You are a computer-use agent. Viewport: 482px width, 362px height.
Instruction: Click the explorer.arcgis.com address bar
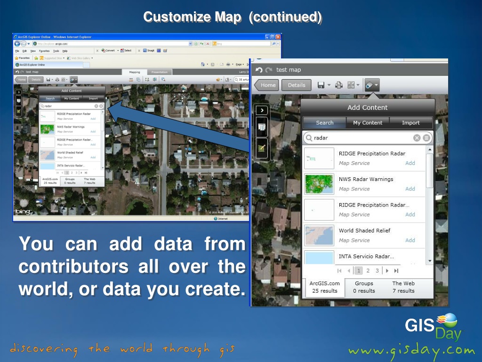point(111,44)
